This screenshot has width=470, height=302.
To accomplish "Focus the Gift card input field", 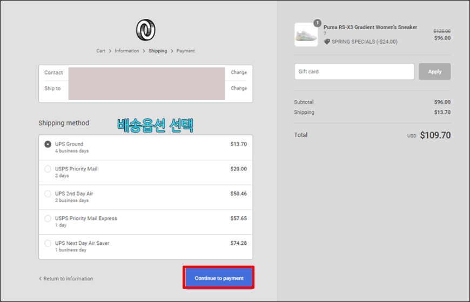I will [x=354, y=72].
